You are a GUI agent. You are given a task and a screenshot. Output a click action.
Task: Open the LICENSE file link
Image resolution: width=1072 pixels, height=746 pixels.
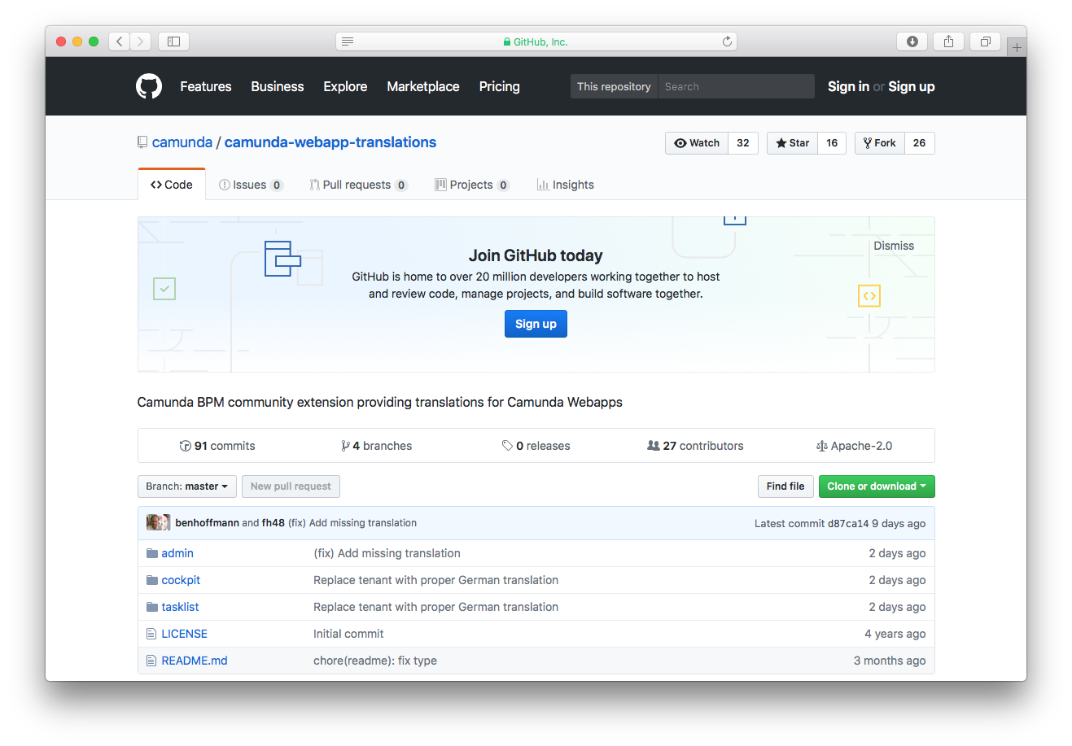[x=184, y=634]
